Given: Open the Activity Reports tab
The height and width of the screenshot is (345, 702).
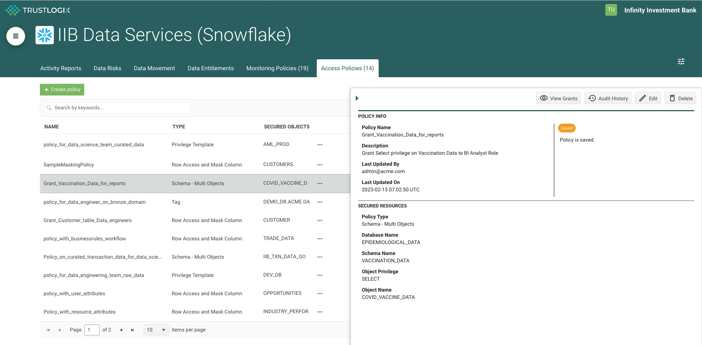Looking at the screenshot, I should [x=60, y=68].
